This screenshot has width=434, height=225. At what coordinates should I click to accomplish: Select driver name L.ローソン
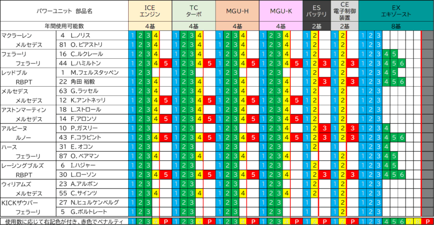click(x=83, y=175)
